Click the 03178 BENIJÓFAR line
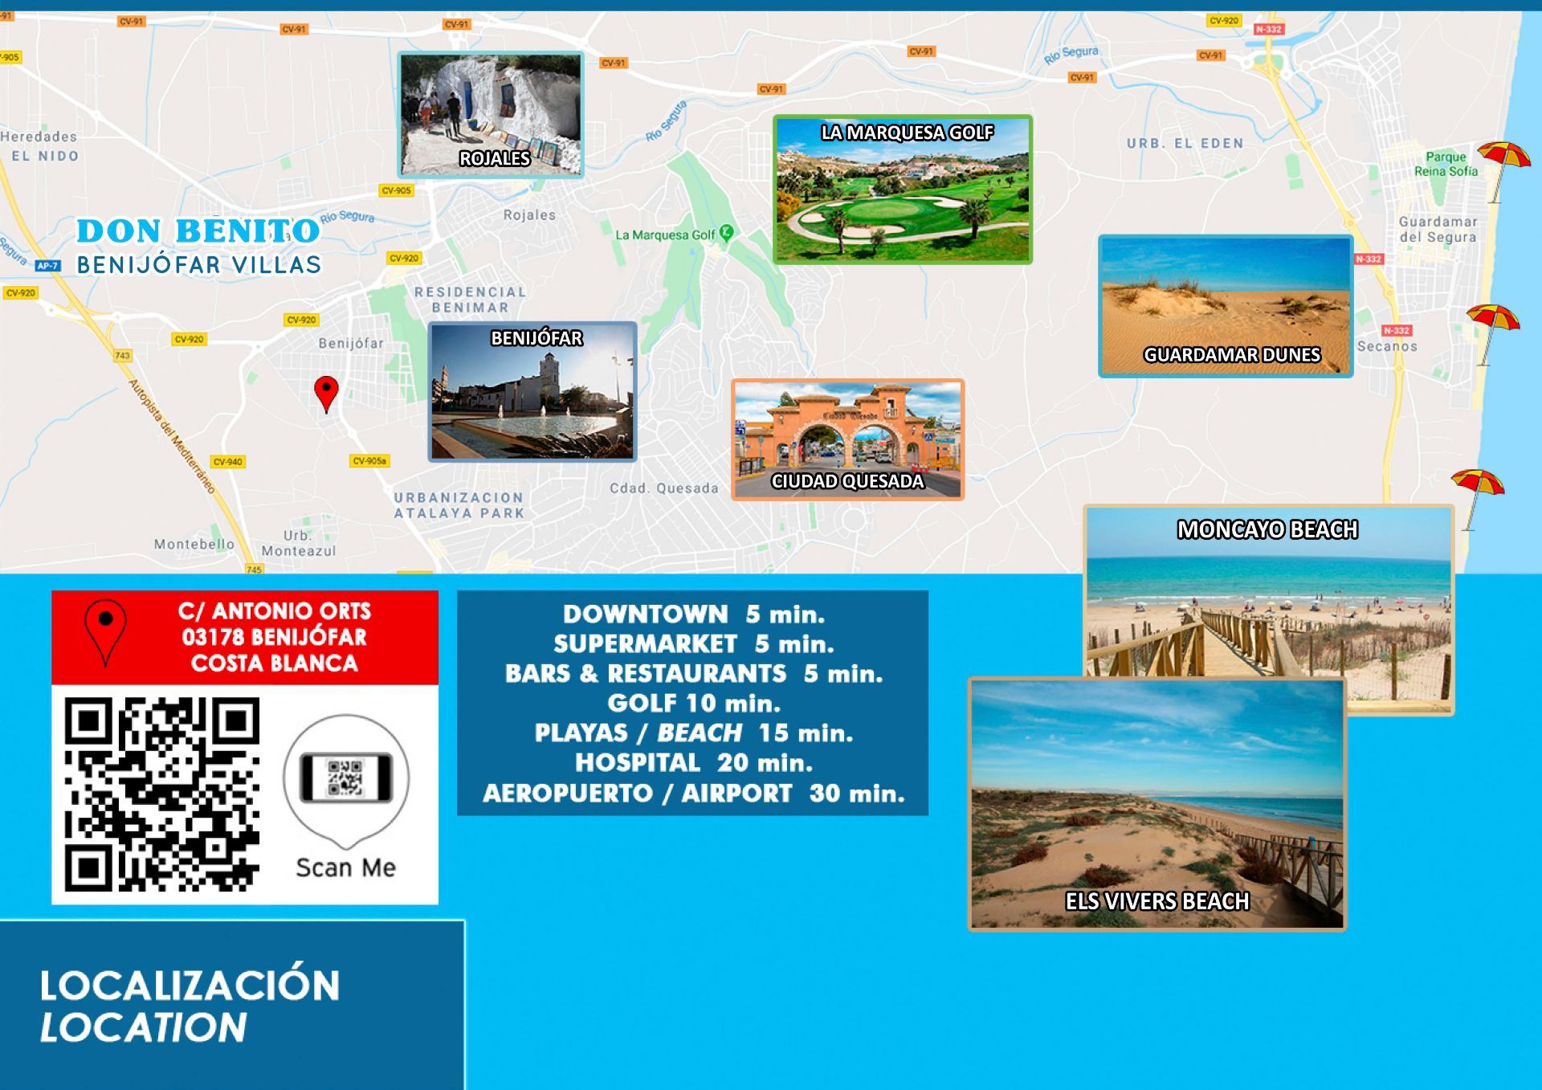 tap(275, 637)
